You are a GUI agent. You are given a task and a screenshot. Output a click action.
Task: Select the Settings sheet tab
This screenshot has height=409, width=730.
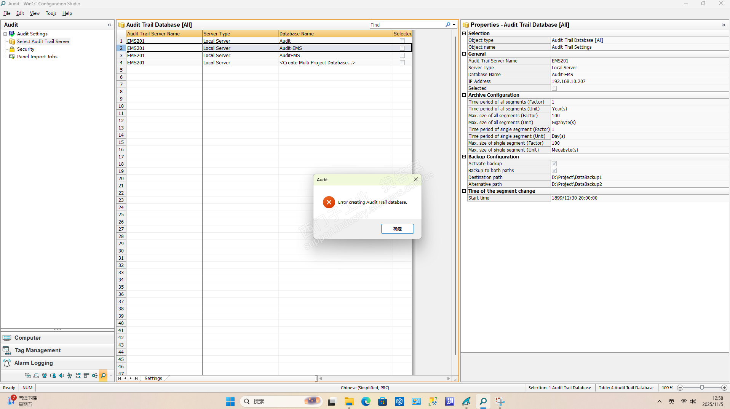(153, 378)
